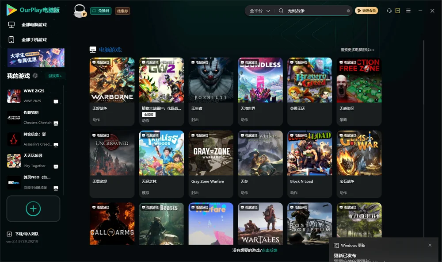The image size is (442, 262).
Task: Click the OurPlay logo icon
Action: tap(11, 10)
